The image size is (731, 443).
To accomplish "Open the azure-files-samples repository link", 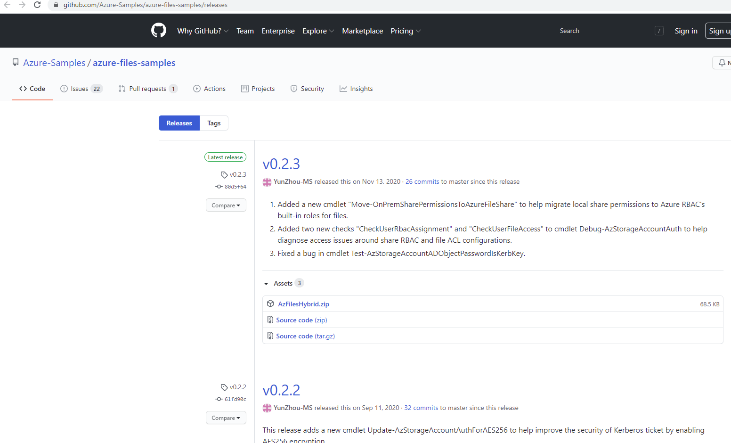I will [134, 63].
